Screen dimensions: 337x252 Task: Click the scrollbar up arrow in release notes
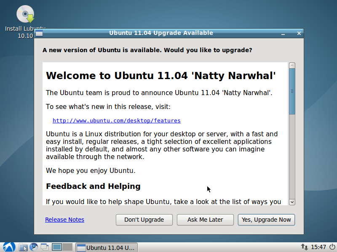point(292,65)
